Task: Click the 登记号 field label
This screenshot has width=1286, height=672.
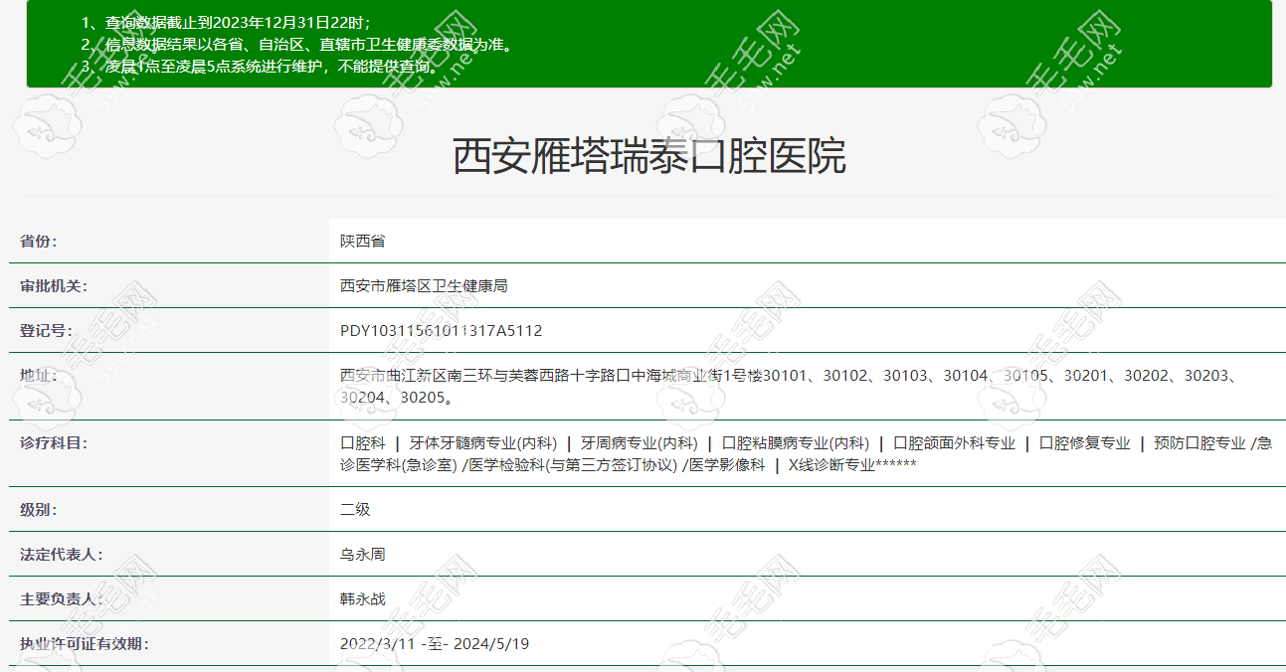Action: (x=46, y=331)
